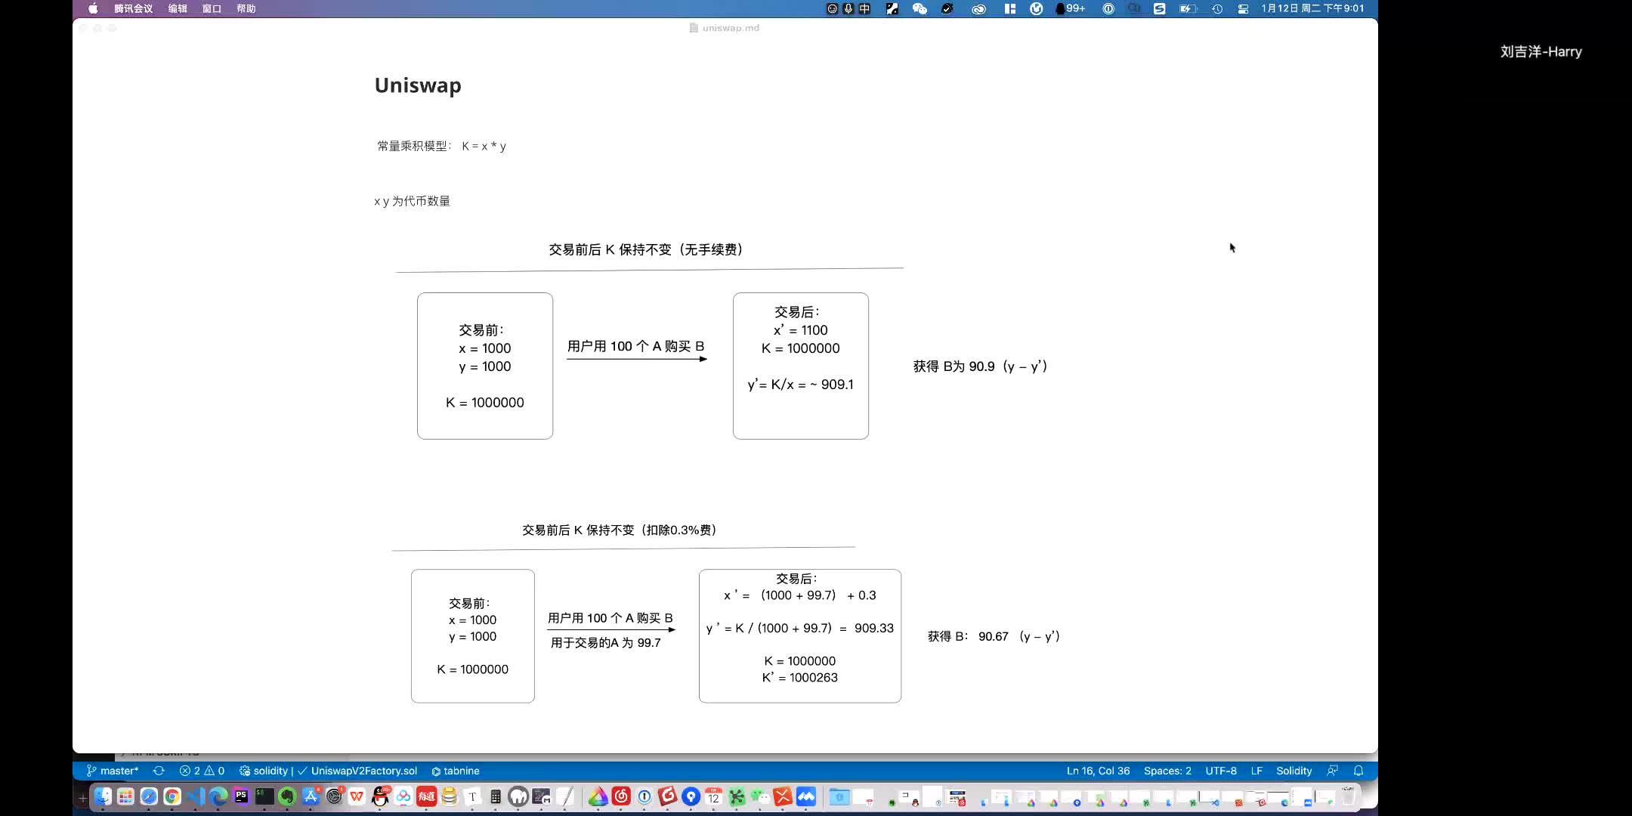Open Calculator from the Dock
The image size is (1632, 816).
(496, 796)
